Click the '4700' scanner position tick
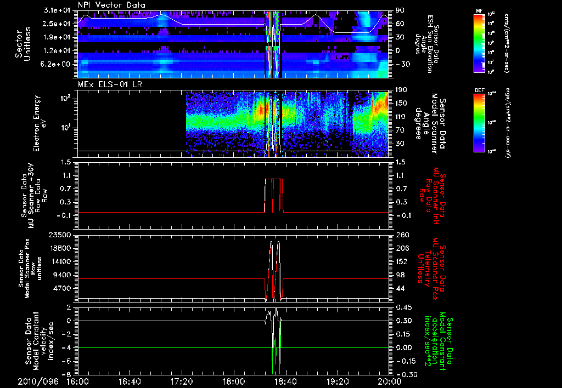 [x=63, y=288]
